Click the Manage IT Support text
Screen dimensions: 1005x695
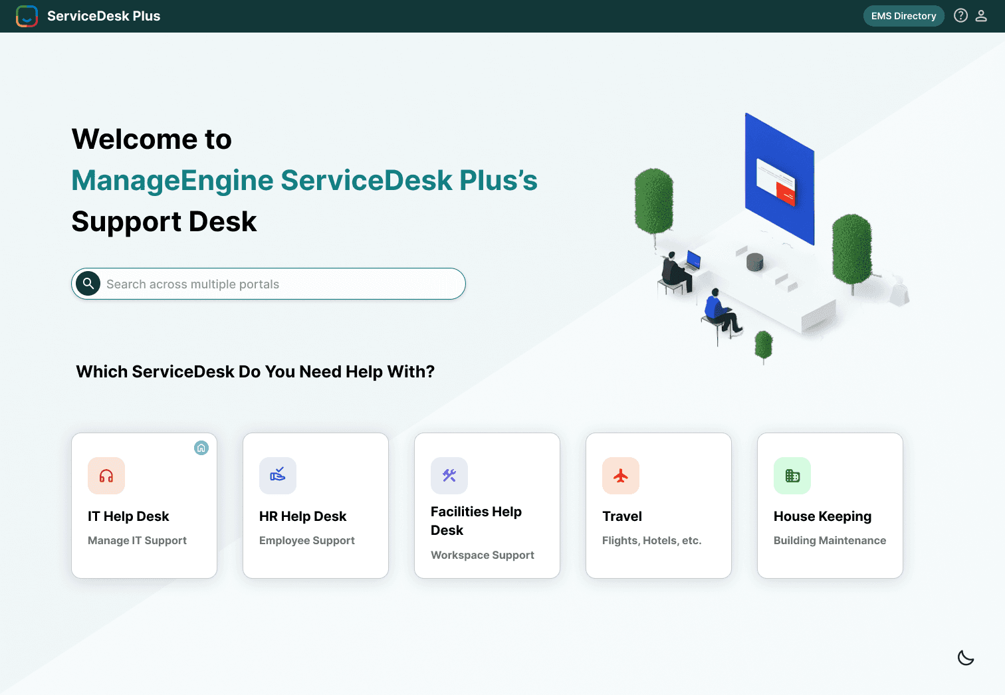pyautogui.click(x=138, y=541)
